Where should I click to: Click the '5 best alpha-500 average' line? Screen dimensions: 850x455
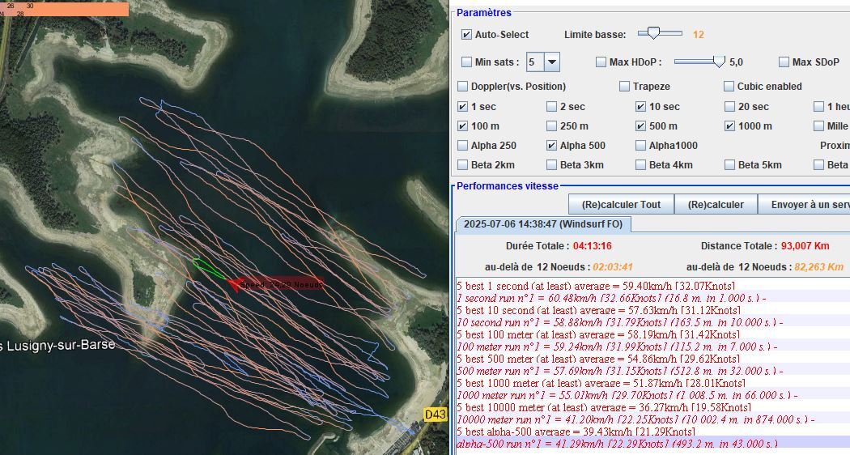[652, 432]
